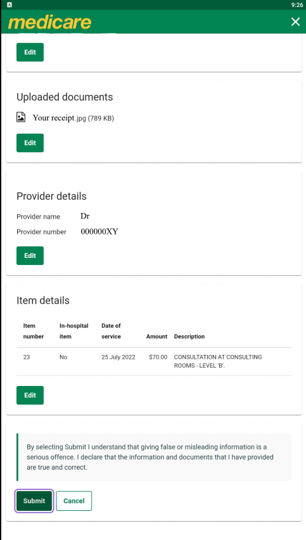Click the Uploaded documents heading
306x540 pixels.
[65, 97]
